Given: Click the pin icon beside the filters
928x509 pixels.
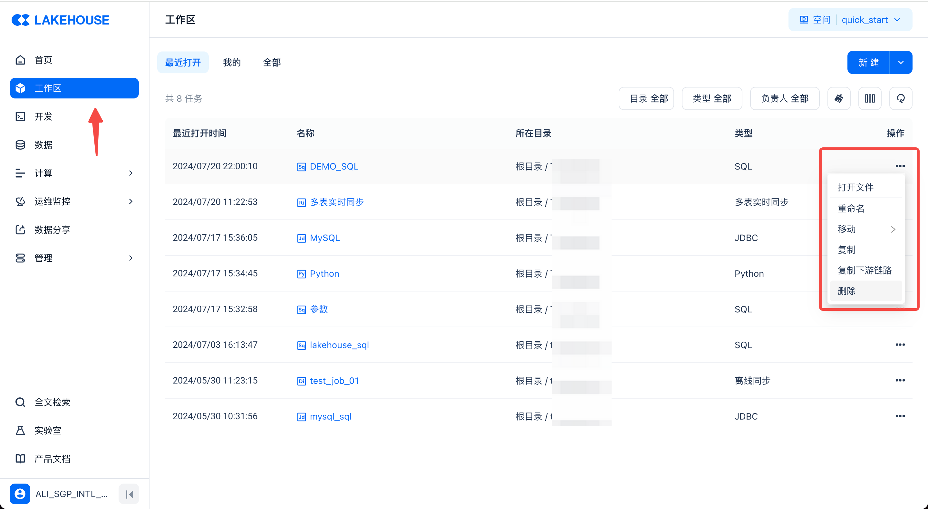Looking at the screenshot, I should 839,98.
